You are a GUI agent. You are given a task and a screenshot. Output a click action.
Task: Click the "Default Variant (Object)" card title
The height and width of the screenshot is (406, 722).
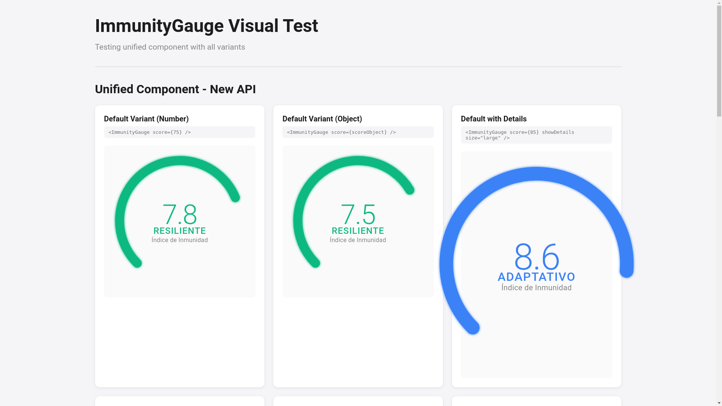click(322, 119)
